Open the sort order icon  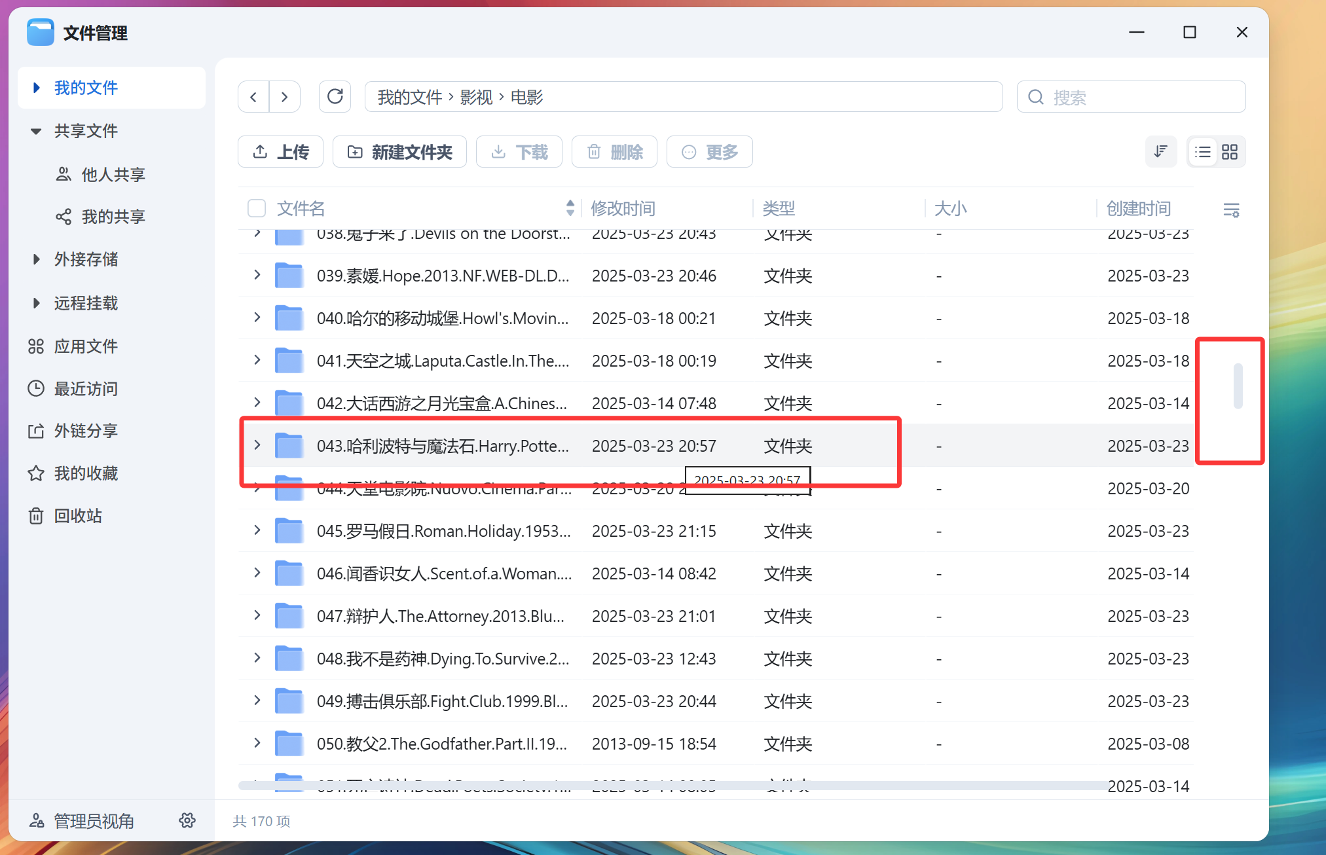pos(1160,152)
